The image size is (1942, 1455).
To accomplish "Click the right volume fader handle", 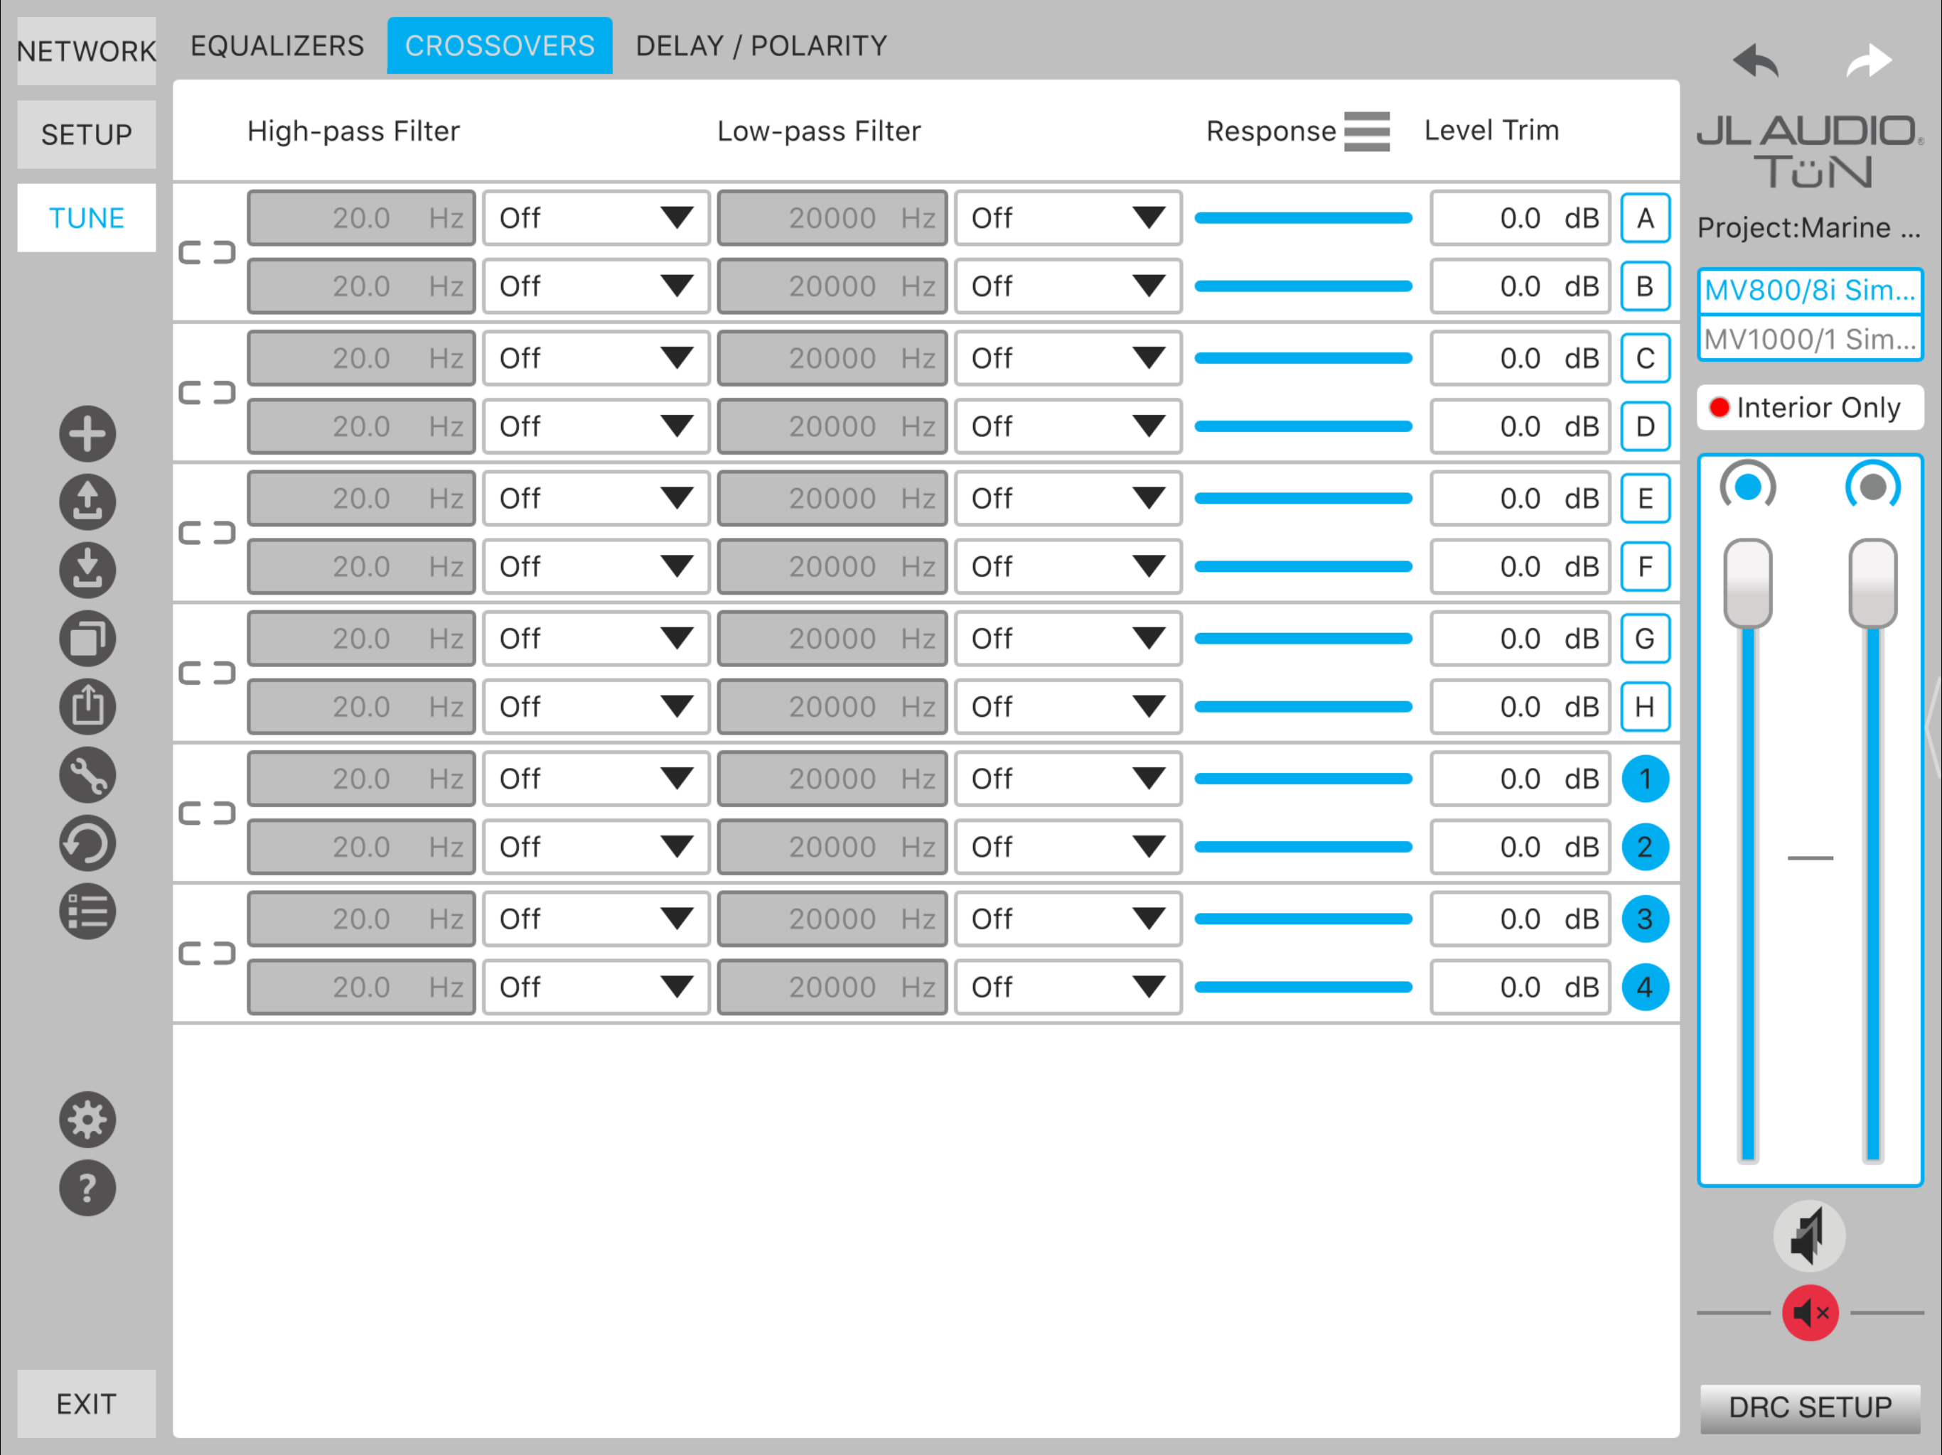I will point(1872,583).
